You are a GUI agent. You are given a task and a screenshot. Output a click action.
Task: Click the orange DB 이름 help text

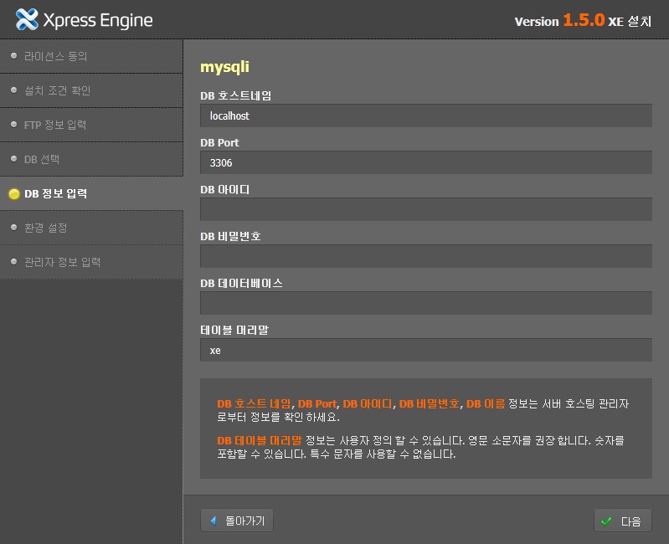pos(486,403)
